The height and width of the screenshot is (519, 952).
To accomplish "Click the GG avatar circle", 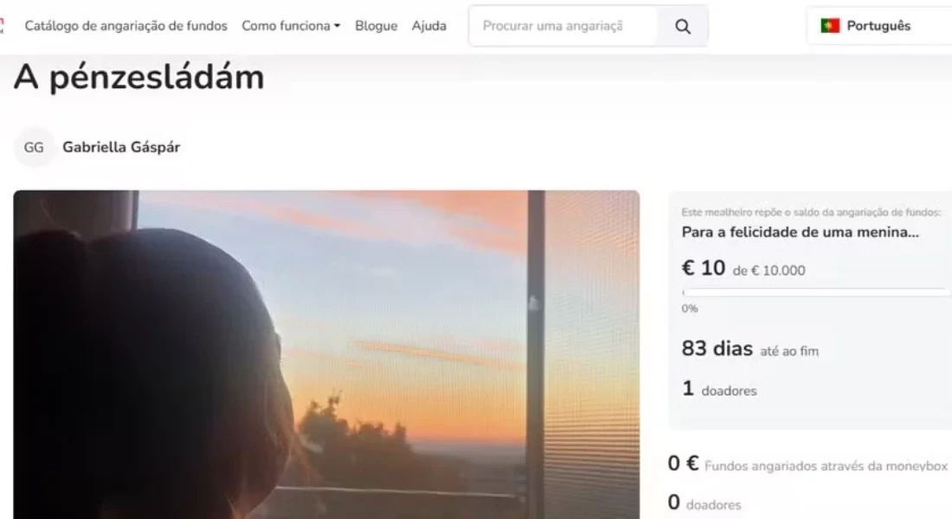I will point(34,147).
